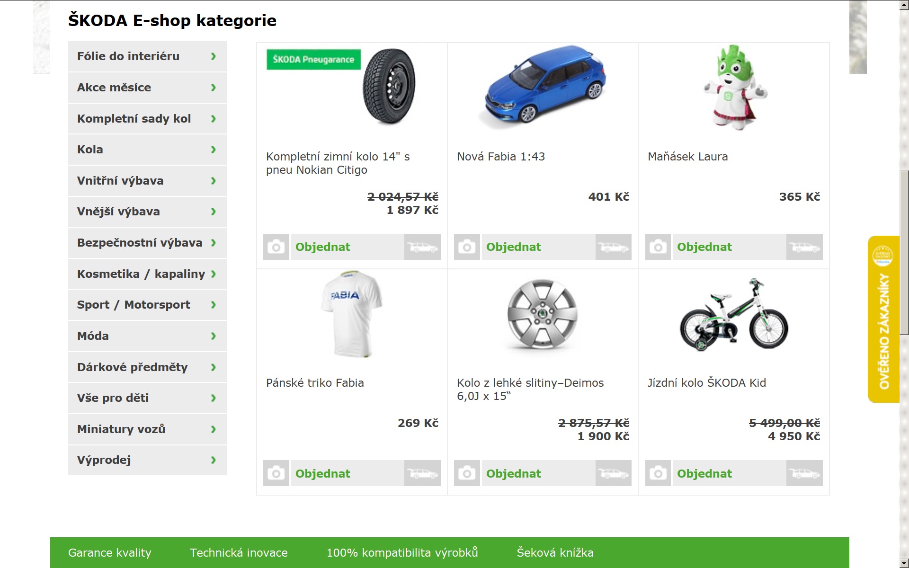Expand Vnitřní výbava chevron arrow

(213, 181)
